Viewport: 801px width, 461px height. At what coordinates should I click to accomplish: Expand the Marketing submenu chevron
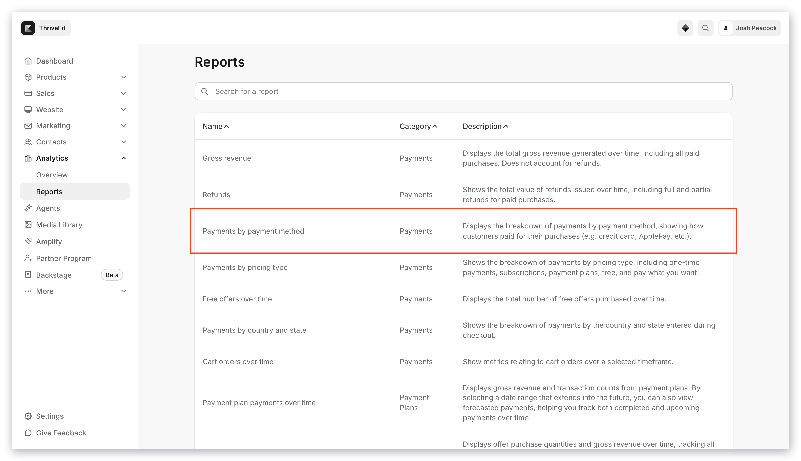tap(123, 126)
